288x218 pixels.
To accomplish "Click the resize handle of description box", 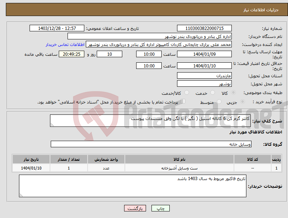I will [52, 125].
